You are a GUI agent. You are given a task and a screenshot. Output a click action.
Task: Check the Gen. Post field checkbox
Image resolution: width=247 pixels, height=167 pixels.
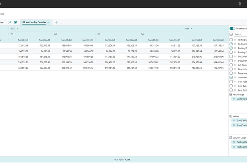tap(231, 82)
